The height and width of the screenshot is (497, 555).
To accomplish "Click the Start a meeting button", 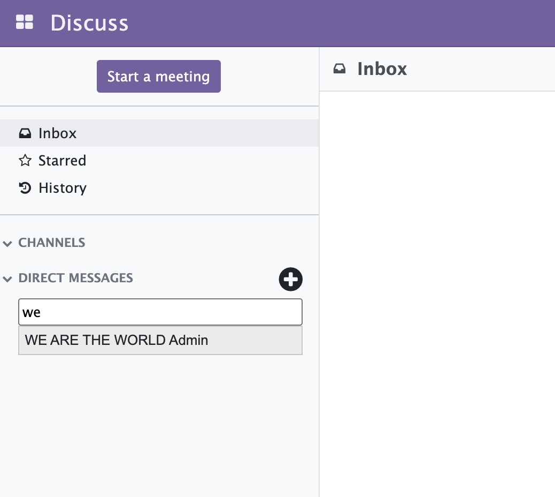I will click(x=158, y=77).
